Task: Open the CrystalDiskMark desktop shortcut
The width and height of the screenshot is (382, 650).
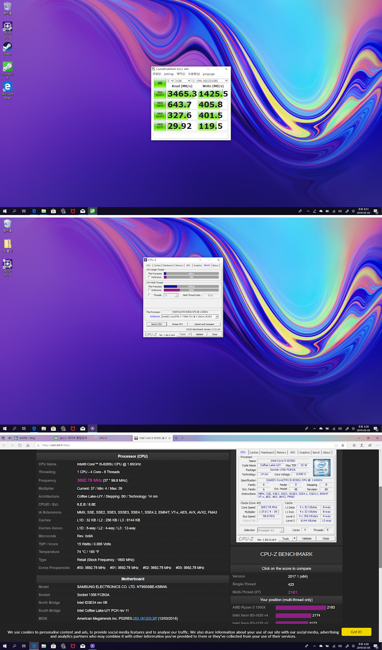Action: pyautogui.click(x=7, y=70)
